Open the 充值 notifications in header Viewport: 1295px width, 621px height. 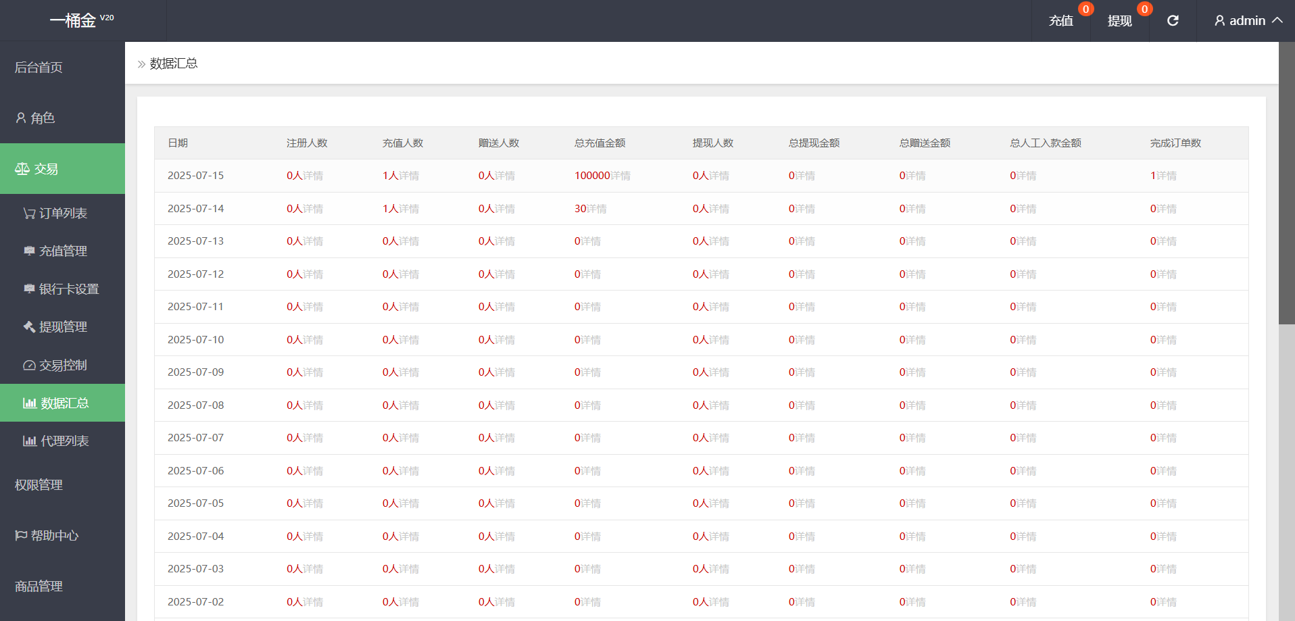(x=1061, y=21)
